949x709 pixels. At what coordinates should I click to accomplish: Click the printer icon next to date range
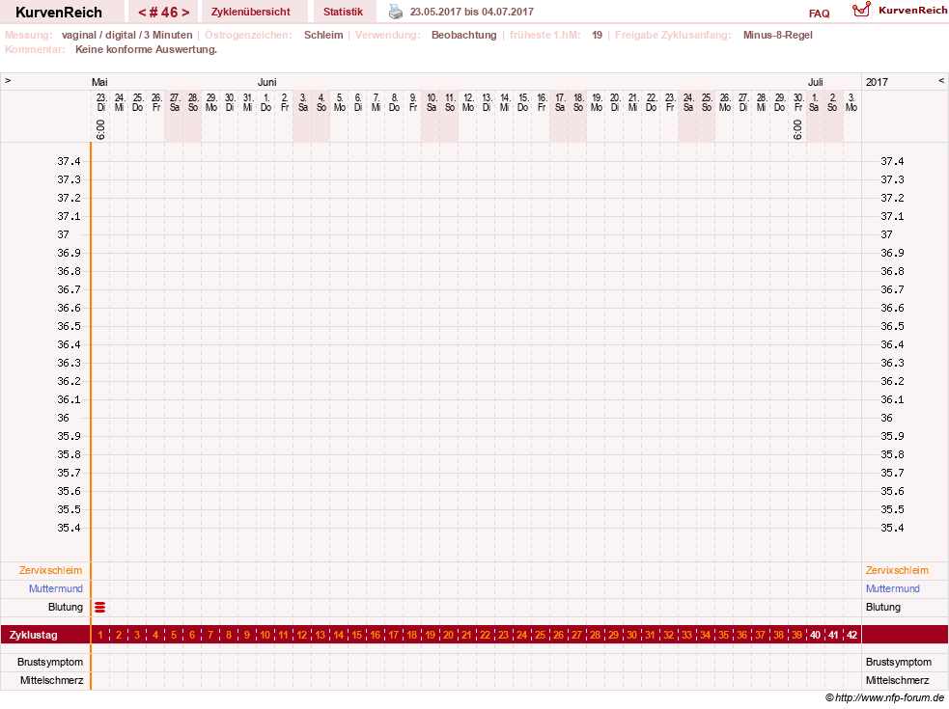[395, 12]
